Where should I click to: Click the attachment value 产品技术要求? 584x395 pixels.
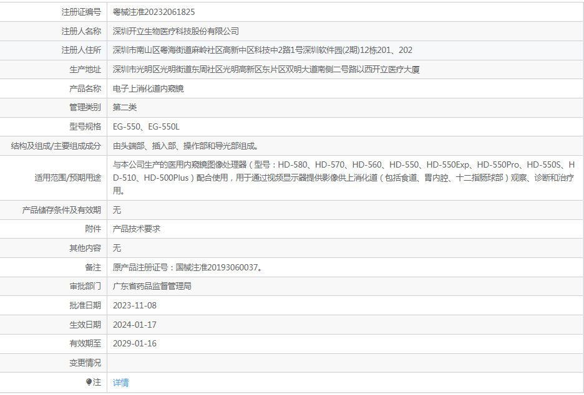pos(137,229)
